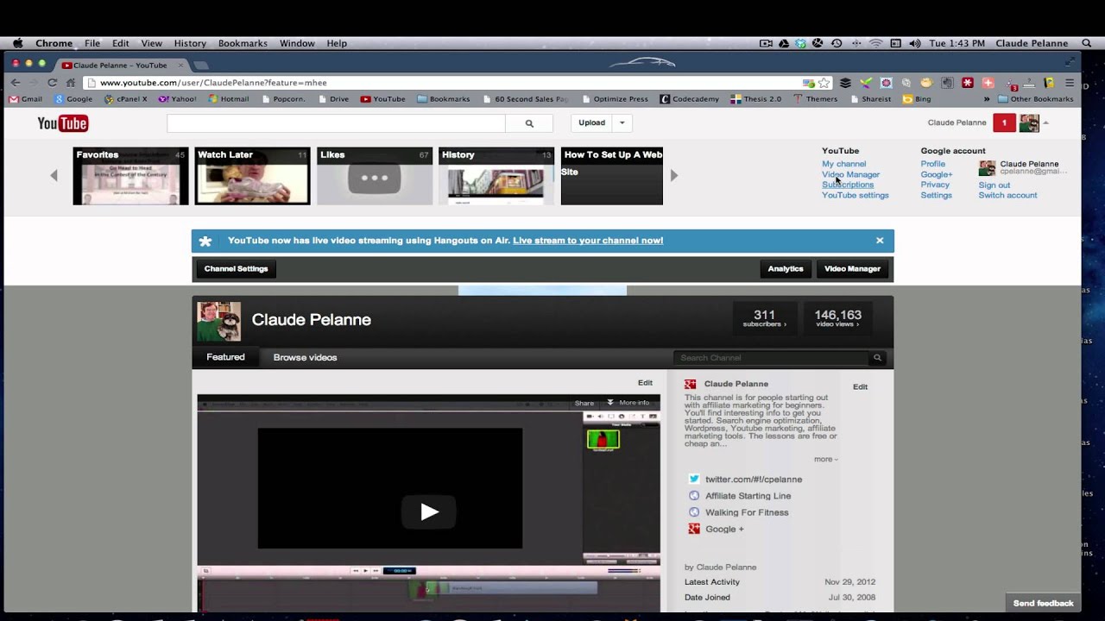Screen dimensions: 1105x621
Task: Click Video Manager button on channel bar
Action: [x=852, y=269]
